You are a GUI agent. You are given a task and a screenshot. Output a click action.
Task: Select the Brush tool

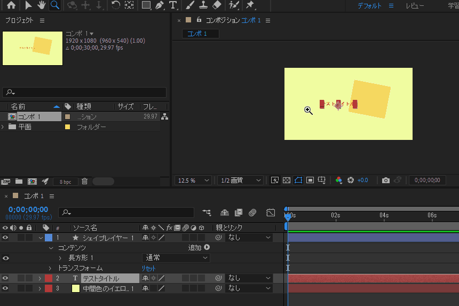point(190,5)
